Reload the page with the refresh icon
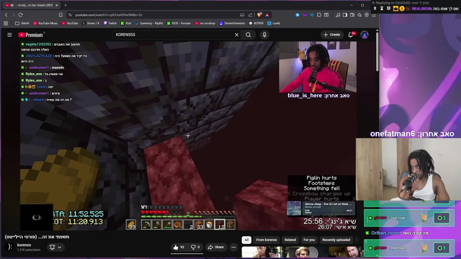The image size is (461, 259). click(x=21, y=15)
